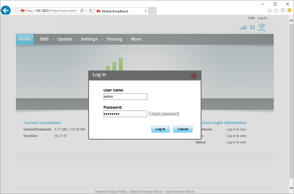Image resolution: width=294 pixels, height=194 pixels.
Task: Click the upload/download traffic arrows icon
Action: (252, 27)
